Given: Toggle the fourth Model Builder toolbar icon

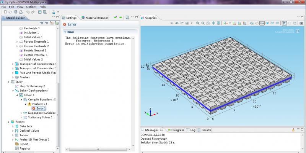Looking at the screenshot, I should [57, 23].
